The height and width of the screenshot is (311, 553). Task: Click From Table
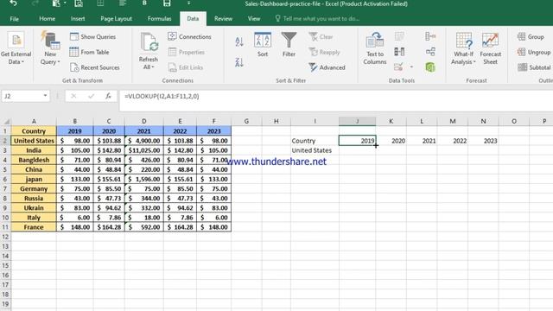coord(90,52)
